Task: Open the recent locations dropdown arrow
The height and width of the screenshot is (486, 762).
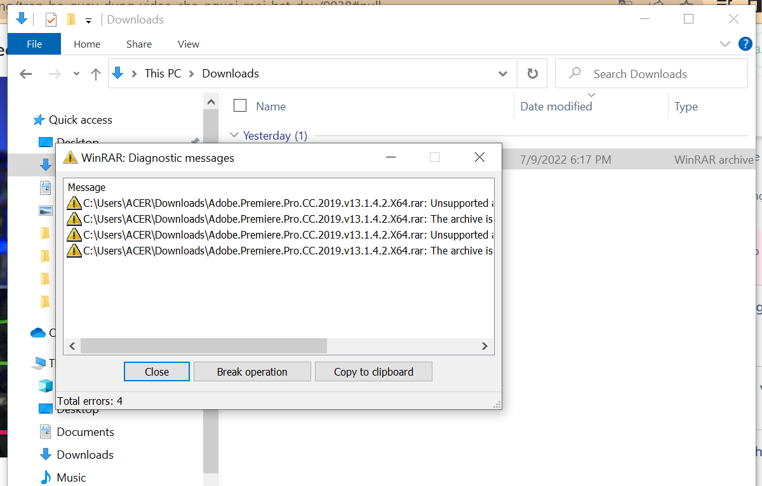Action: (x=77, y=74)
